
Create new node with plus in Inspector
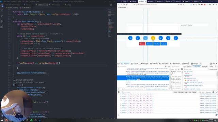166,66
